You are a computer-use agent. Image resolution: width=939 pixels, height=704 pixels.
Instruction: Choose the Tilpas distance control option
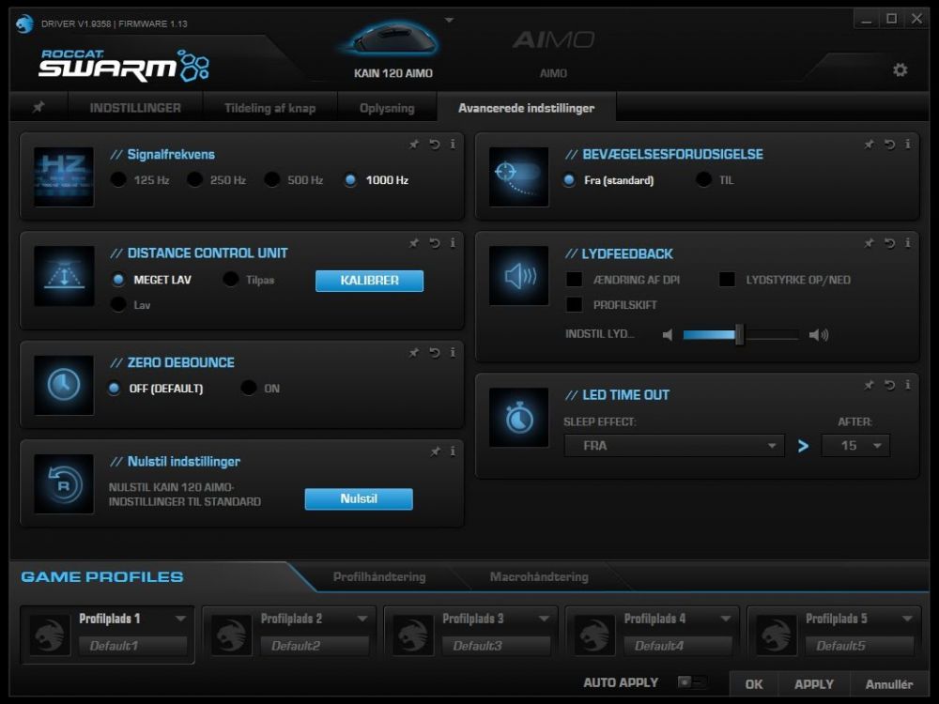coord(231,279)
